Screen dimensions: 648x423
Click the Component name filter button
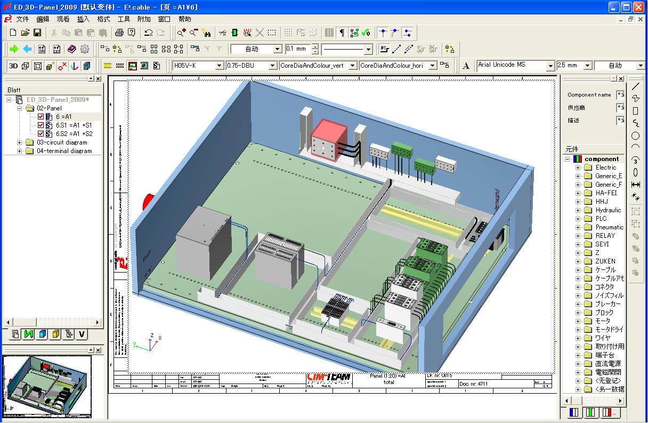(x=620, y=95)
